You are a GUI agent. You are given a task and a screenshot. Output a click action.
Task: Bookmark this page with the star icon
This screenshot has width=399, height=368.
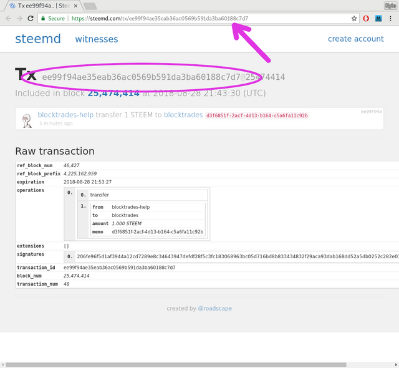[354, 18]
